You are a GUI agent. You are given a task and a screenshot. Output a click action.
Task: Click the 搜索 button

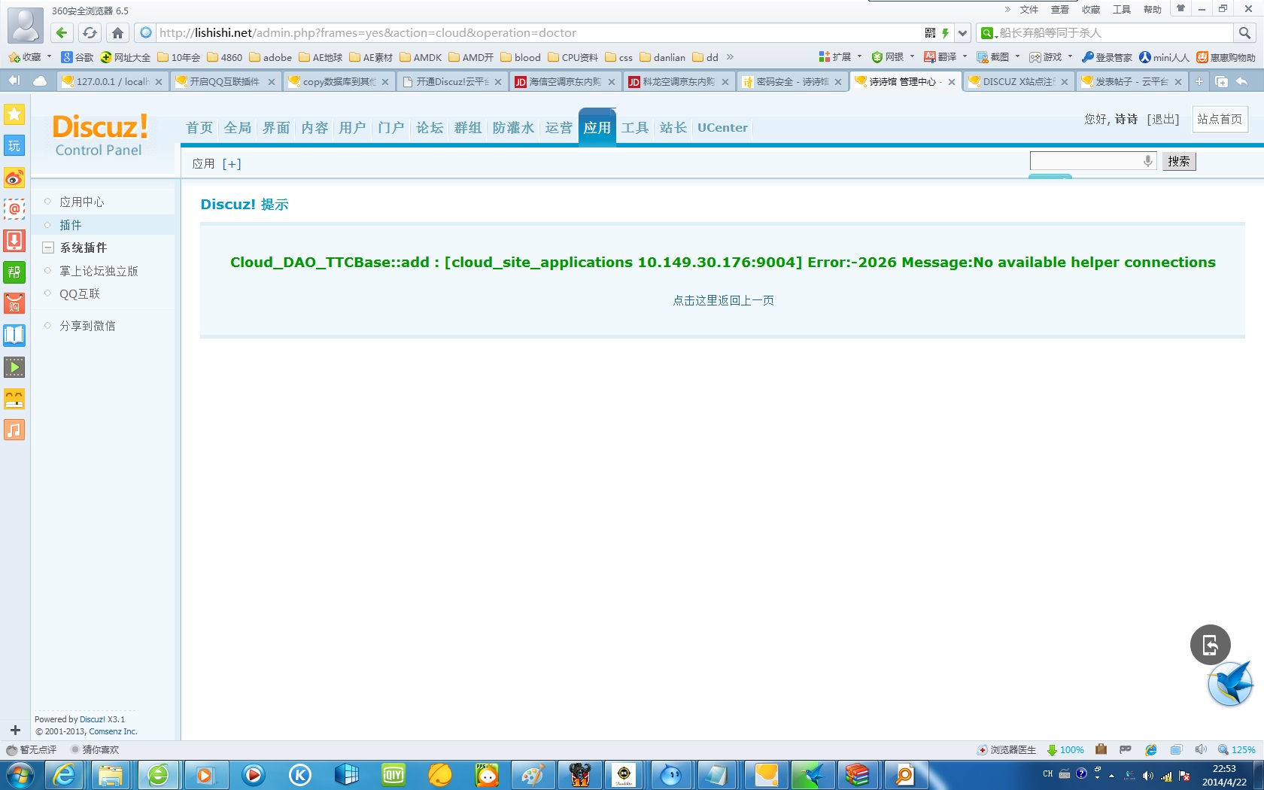(x=1179, y=161)
